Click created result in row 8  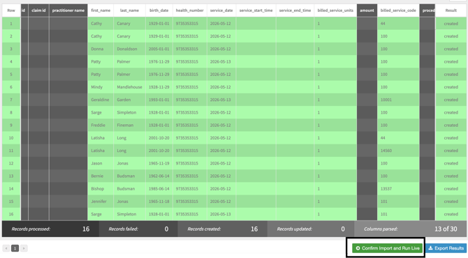[451, 112]
